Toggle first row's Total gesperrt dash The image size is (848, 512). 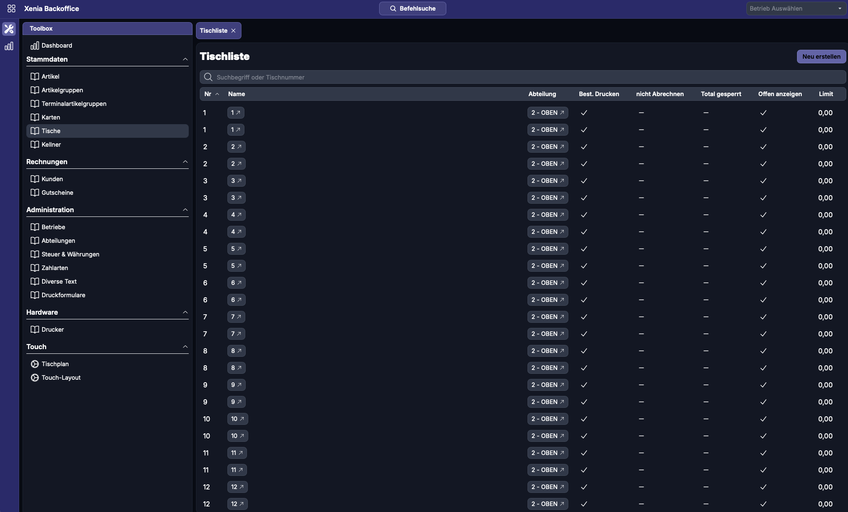pos(706,113)
